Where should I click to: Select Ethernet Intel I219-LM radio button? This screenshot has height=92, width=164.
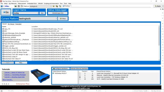[x=80, y=75]
